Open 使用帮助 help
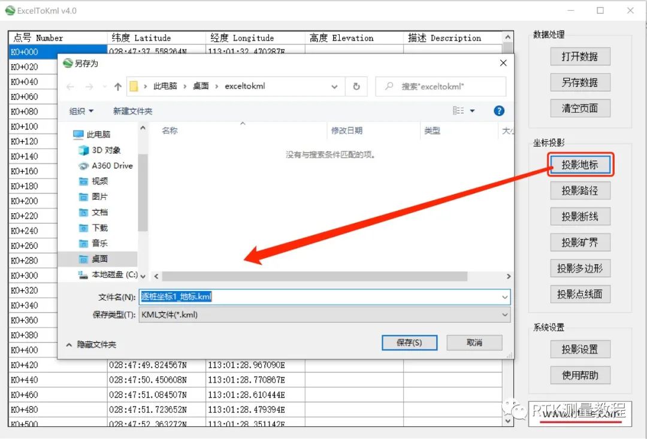This screenshot has width=647, height=439. tap(580, 375)
